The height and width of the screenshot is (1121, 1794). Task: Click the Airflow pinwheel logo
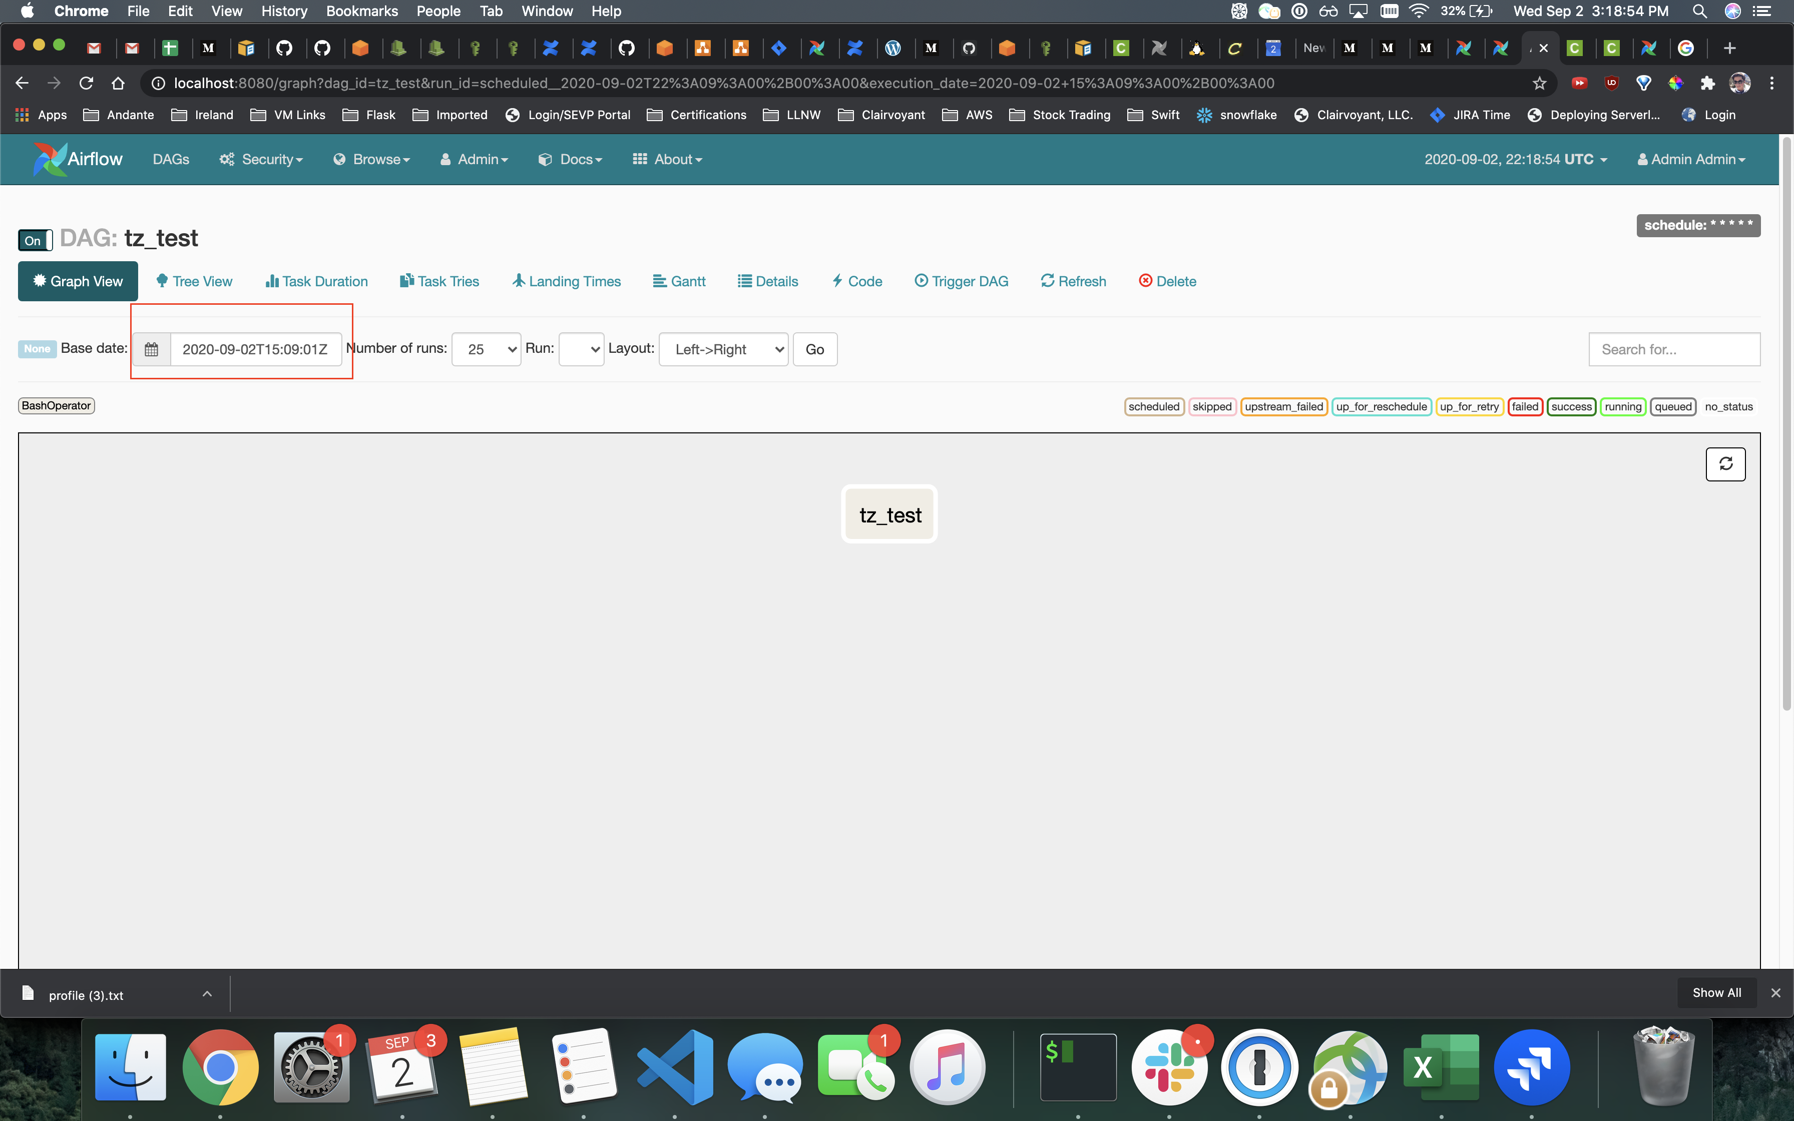(x=50, y=159)
